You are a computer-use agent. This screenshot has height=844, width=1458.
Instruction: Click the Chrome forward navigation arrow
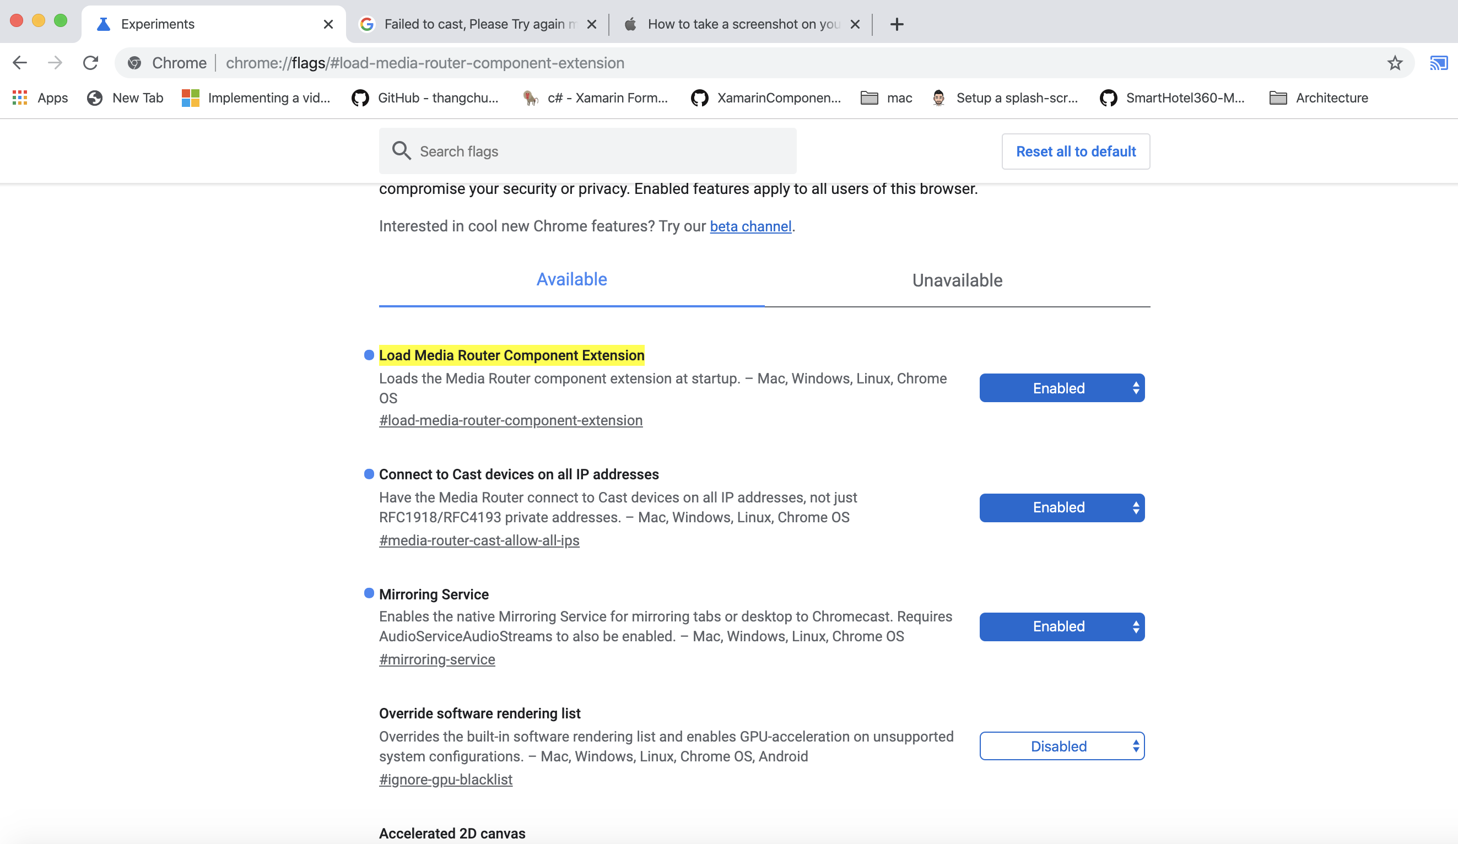click(x=55, y=62)
